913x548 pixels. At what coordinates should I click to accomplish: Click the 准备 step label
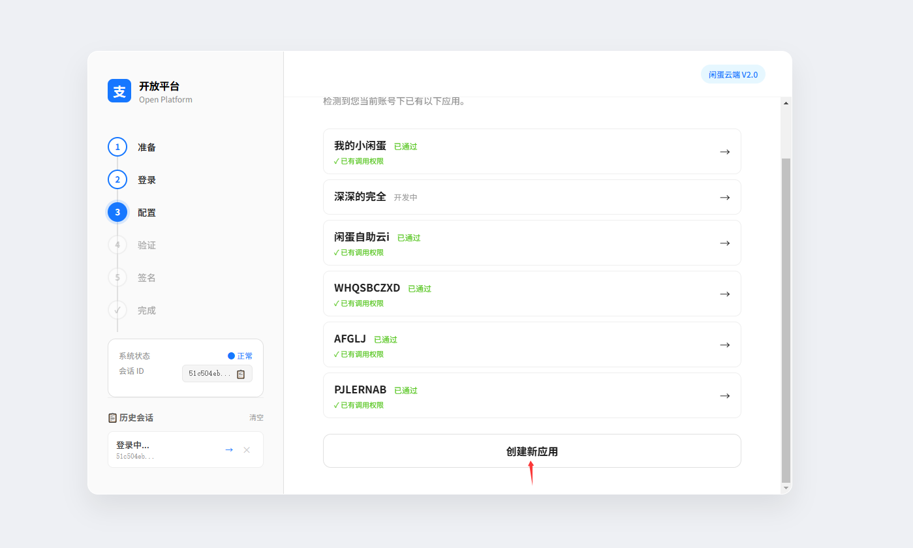tap(147, 147)
